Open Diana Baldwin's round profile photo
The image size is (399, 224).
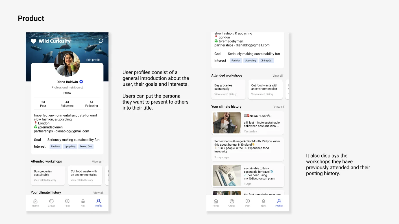[67, 65]
